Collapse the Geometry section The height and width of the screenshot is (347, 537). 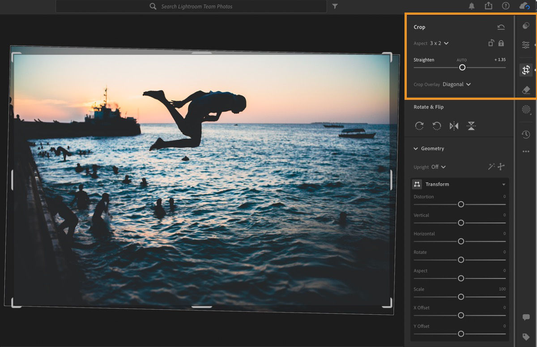pyautogui.click(x=416, y=149)
